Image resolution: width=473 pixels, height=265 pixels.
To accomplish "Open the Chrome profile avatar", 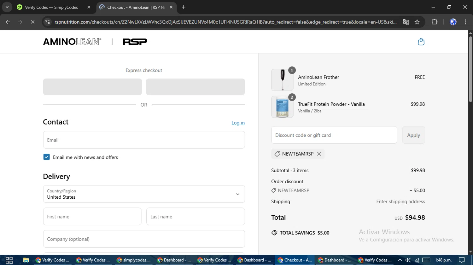I will coord(453,22).
